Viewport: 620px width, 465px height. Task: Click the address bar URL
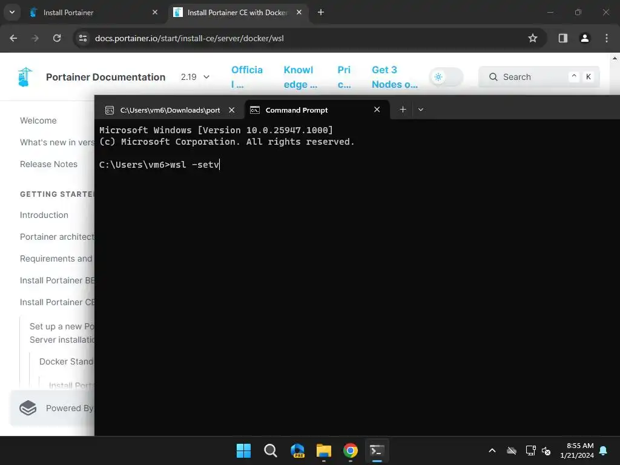click(x=189, y=38)
